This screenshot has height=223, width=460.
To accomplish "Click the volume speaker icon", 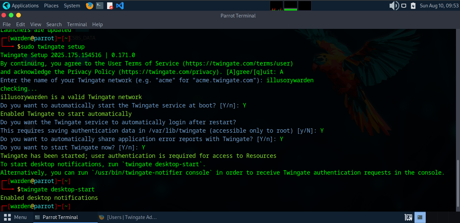I will tap(394, 6).
